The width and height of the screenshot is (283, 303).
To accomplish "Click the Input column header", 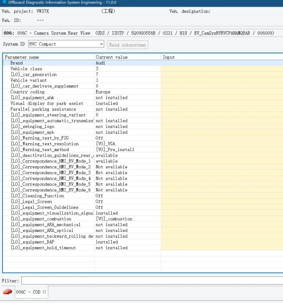I will (x=222, y=57).
